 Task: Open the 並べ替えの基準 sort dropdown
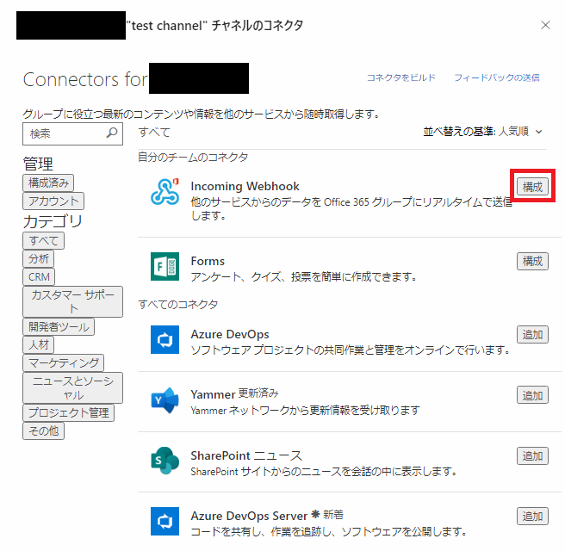483,132
